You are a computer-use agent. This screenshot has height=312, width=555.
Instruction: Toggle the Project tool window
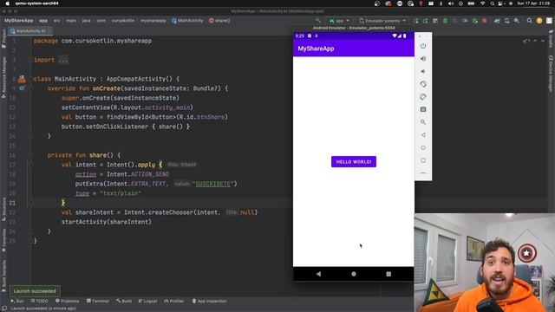click(x=3, y=39)
